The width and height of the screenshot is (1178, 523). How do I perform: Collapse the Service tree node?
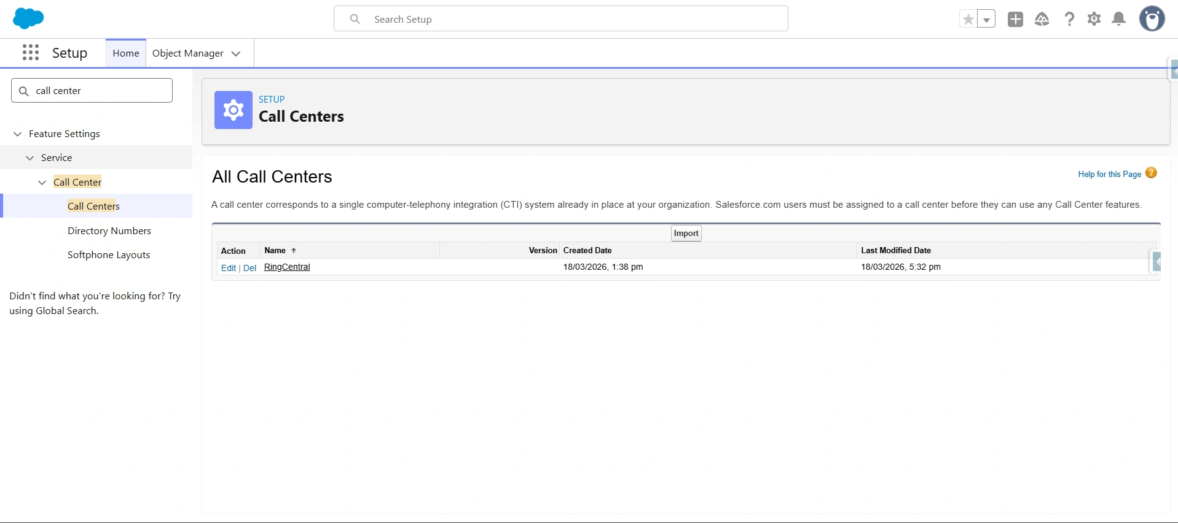(30, 158)
